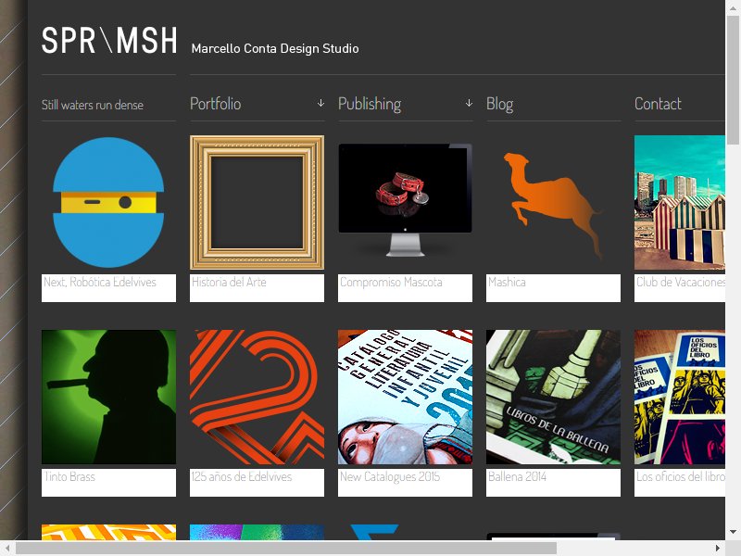Click the vertical scrollbar thumb
741x556 pixels.
pyautogui.click(x=733, y=81)
